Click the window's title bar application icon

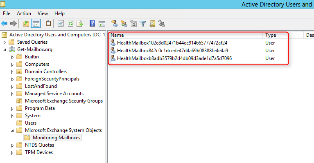[x=3, y=4]
